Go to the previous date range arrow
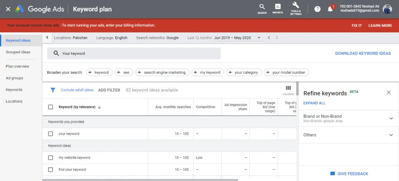The image size is (399, 181). coord(269,38)
